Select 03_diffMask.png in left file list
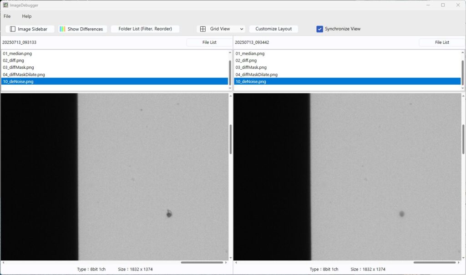This screenshot has height=275, width=466. pos(19,67)
